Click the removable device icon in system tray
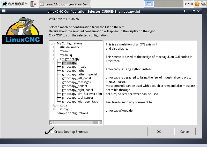The width and height of the screenshot is (207, 155). point(203,4)
